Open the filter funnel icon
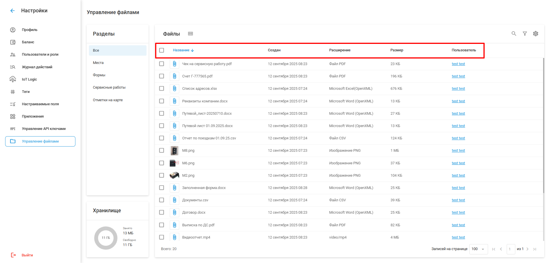The image size is (550, 263). click(524, 34)
